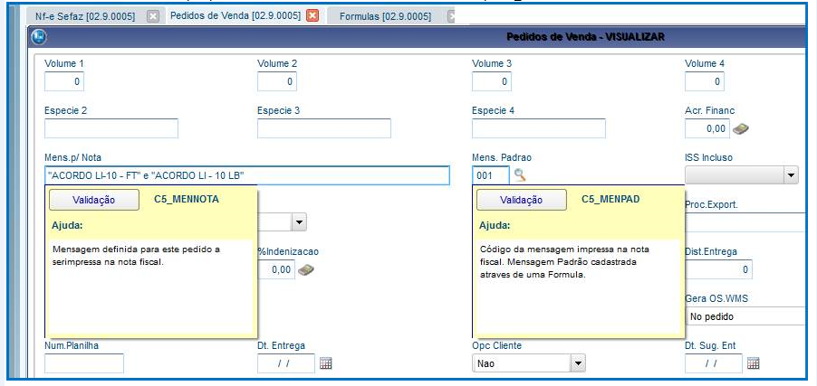Expand the Opc Cliente dropdown
Image resolution: width=817 pixels, height=386 pixels.
tap(579, 363)
